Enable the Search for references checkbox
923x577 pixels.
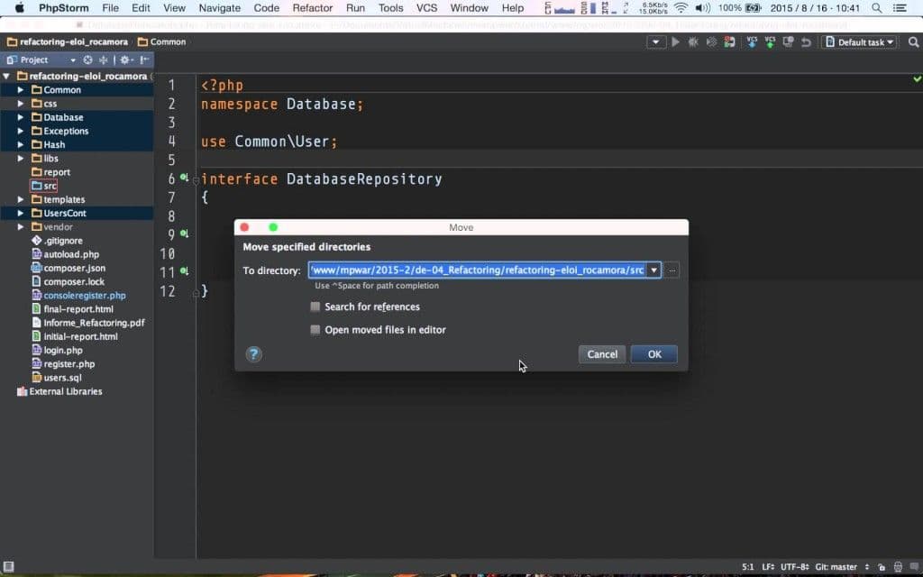[315, 307]
